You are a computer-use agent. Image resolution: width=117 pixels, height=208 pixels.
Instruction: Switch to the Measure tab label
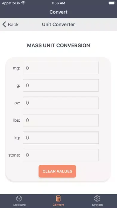19,205
